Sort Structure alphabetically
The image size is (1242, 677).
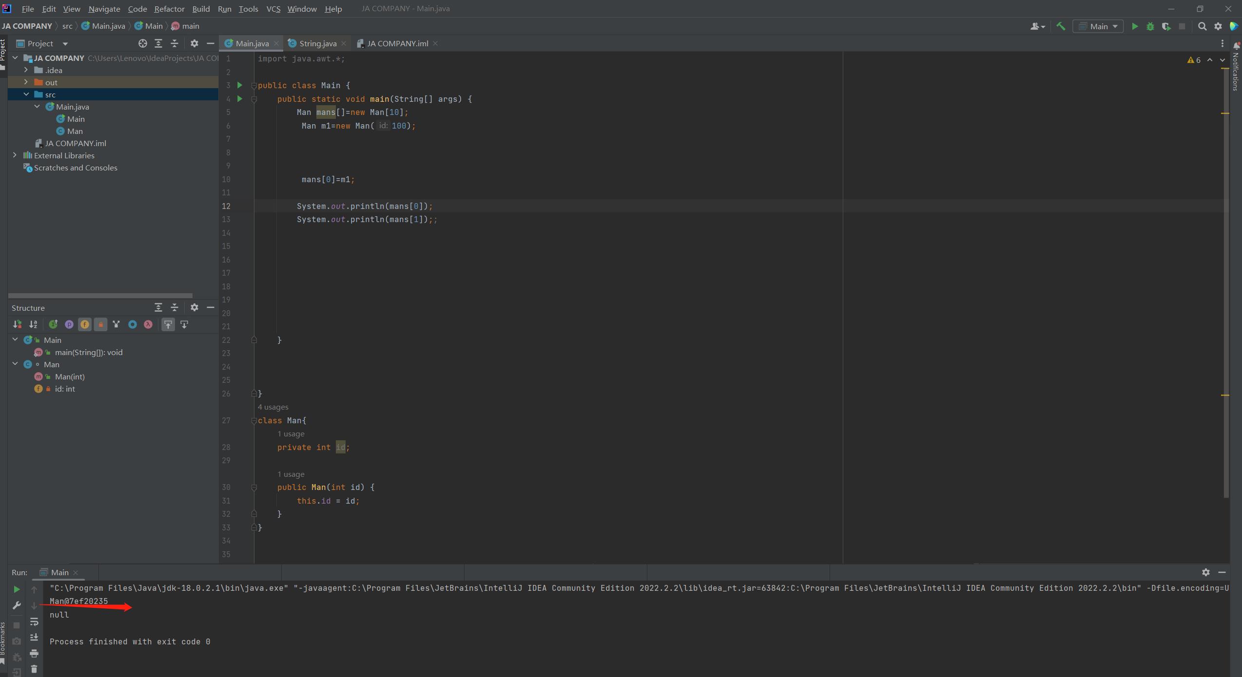coord(33,324)
